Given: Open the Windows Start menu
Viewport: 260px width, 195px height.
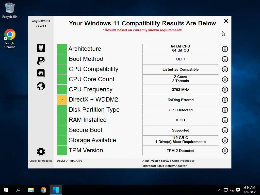Looking at the screenshot, I should (x=6, y=190).
